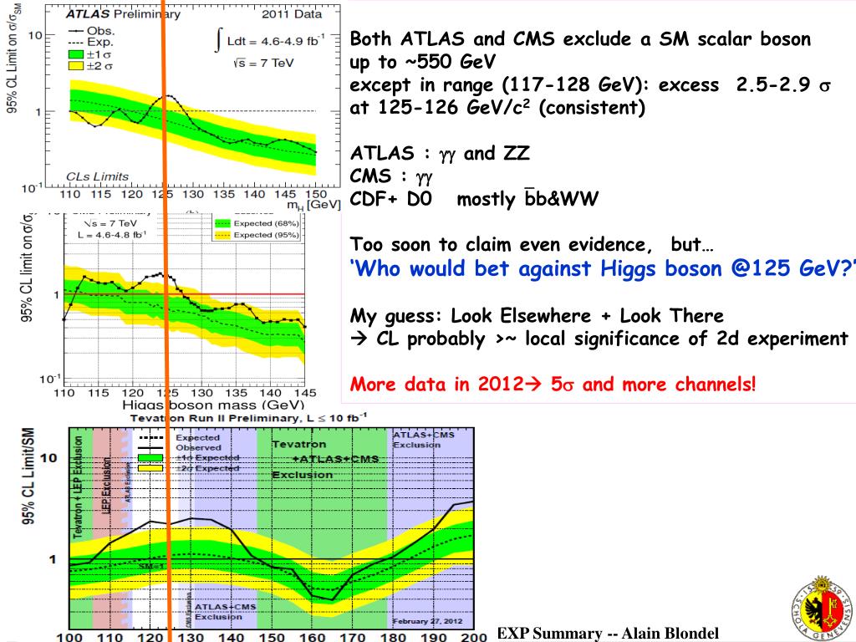The width and height of the screenshot is (856, 642).
Task: Click the 'CL probably >~ local significance' line
Action: (x=599, y=339)
